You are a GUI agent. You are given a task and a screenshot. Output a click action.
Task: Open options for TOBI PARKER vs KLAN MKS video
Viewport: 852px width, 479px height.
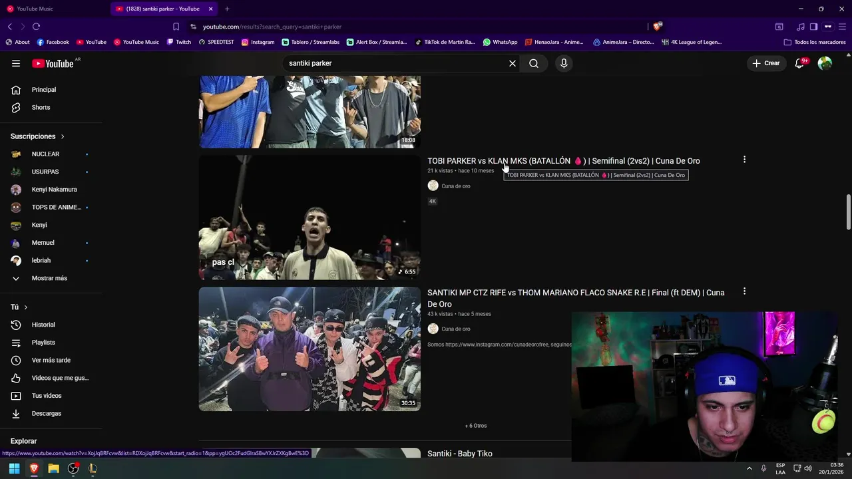[744, 160]
